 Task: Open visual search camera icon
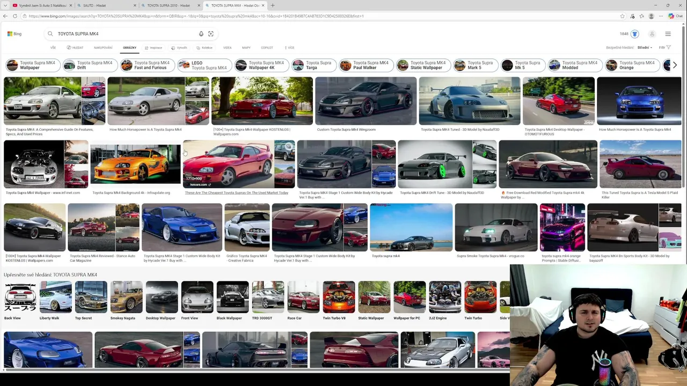click(x=210, y=34)
